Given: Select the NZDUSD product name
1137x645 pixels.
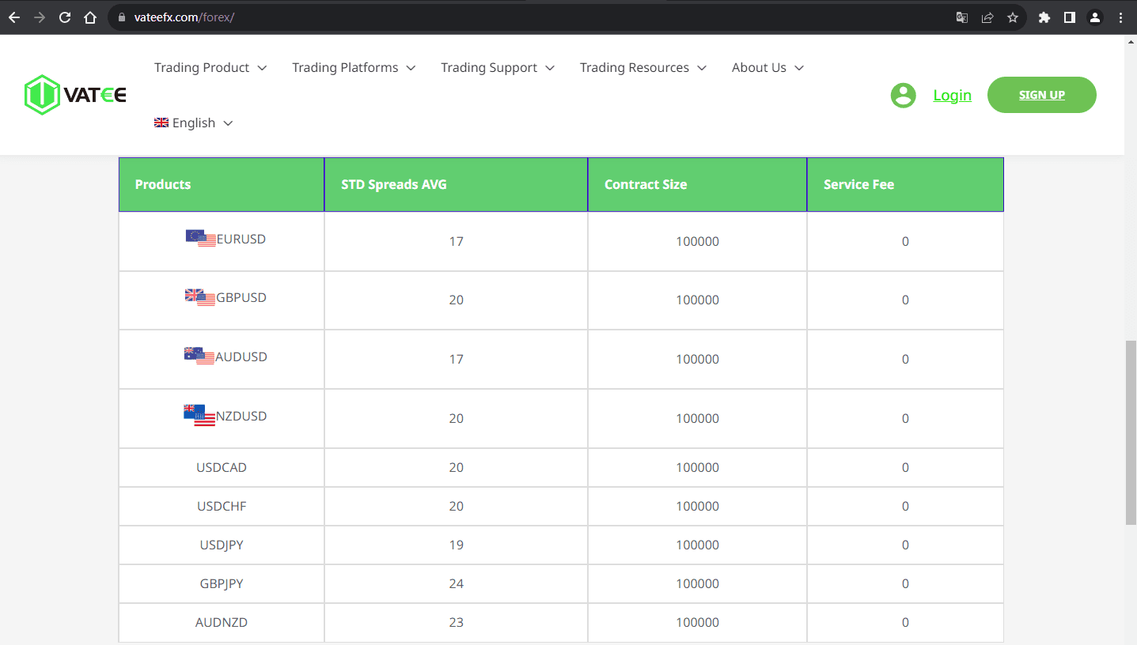Looking at the screenshot, I should (241, 416).
